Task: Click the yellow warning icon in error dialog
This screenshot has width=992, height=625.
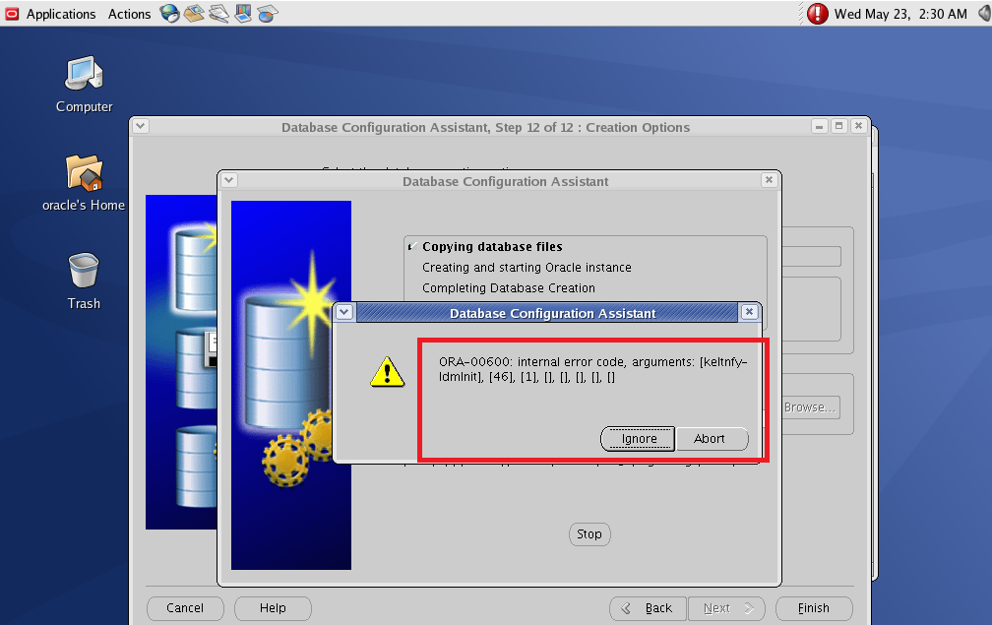Action: coord(387,371)
